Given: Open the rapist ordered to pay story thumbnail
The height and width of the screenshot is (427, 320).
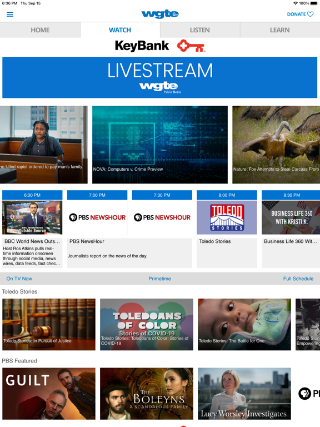Looking at the screenshot, I should point(44,145).
